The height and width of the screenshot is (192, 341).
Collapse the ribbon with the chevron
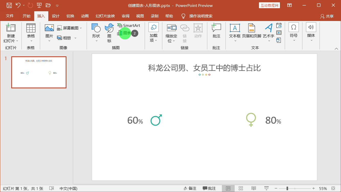[336, 48]
